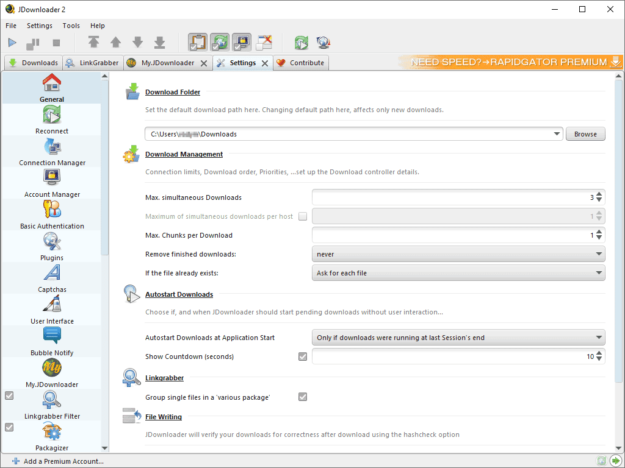This screenshot has height=468, width=625.
Task: Decrease countdown seconds value
Action: [x=599, y=359]
